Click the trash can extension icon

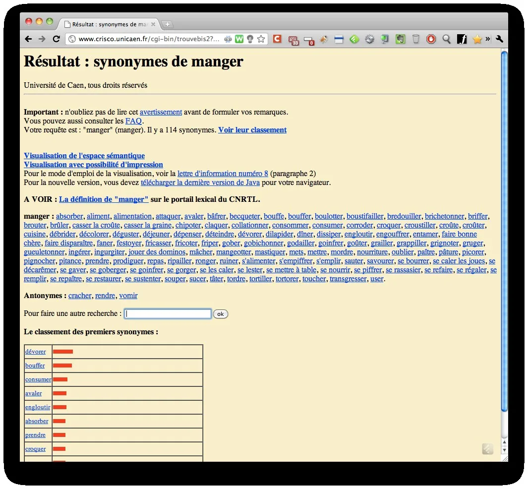click(416, 39)
